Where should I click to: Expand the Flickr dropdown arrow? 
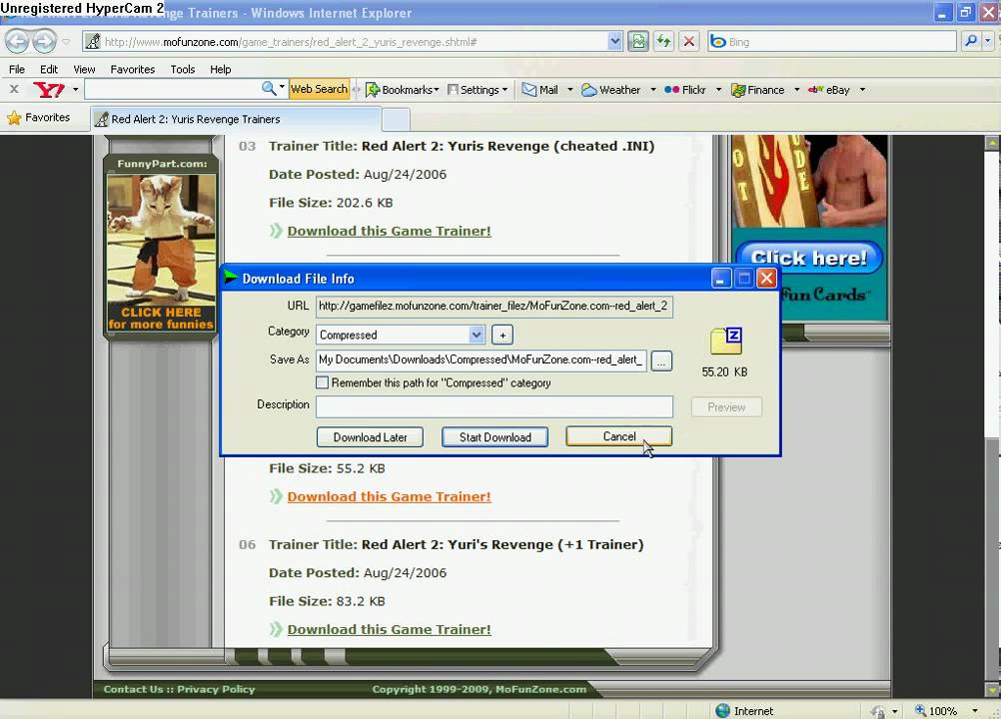(718, 90)
